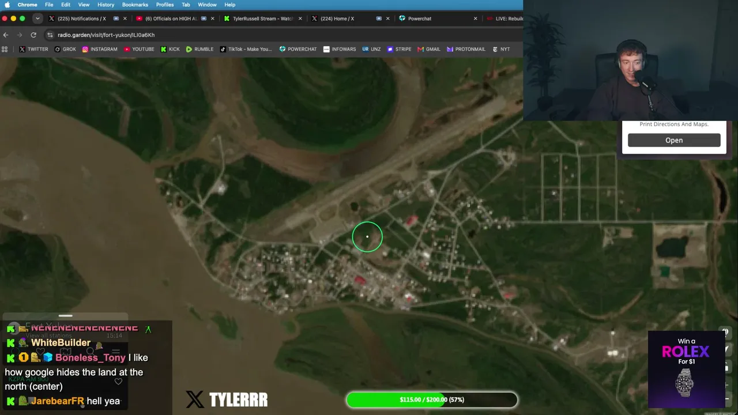
Task: Open the RUMBLE bookmark
Action: tap(199, 49)
